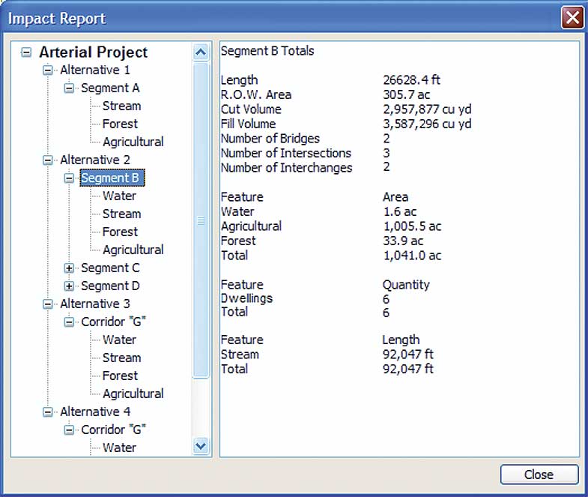Collapse the Alternative 3 branch
The image size is (588, 497).
48,304
